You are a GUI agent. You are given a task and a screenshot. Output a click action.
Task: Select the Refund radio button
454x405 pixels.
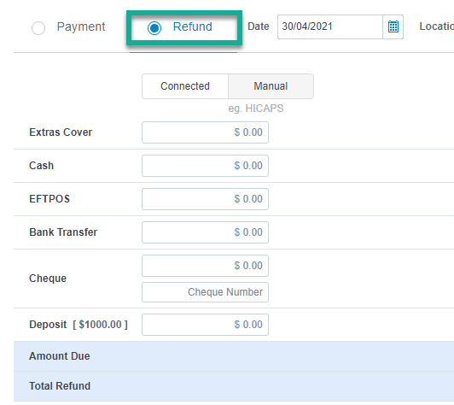(154, 28)
